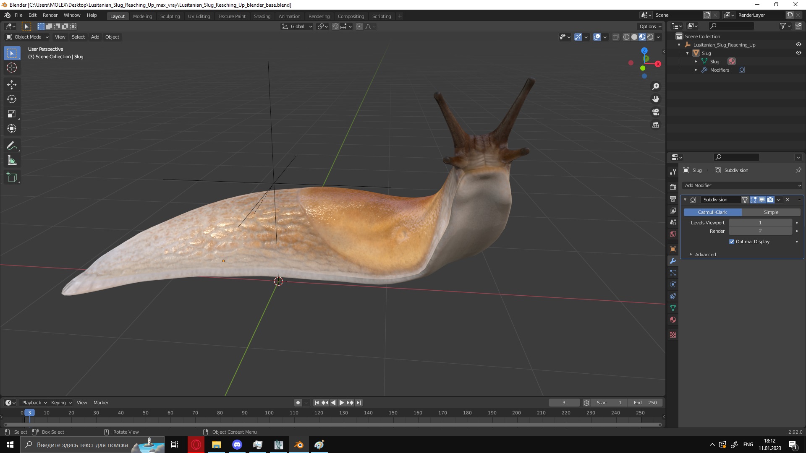Image resolution: width=806 pixels, height=453 pixels.
Task: Click current frame number field
Action: [564, 403]
